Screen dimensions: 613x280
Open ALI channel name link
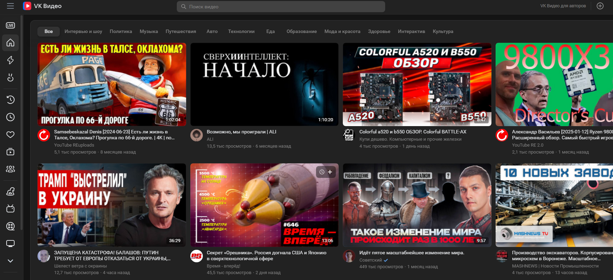coord(210,139)
